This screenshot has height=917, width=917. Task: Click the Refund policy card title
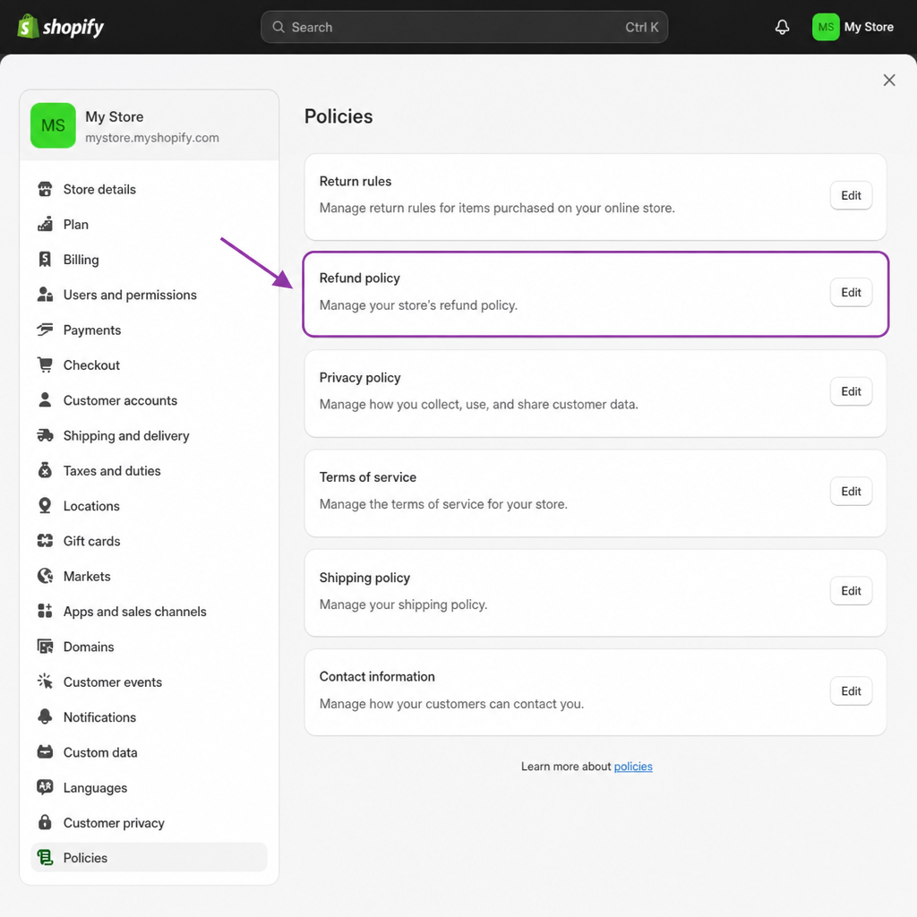(360, 278)
